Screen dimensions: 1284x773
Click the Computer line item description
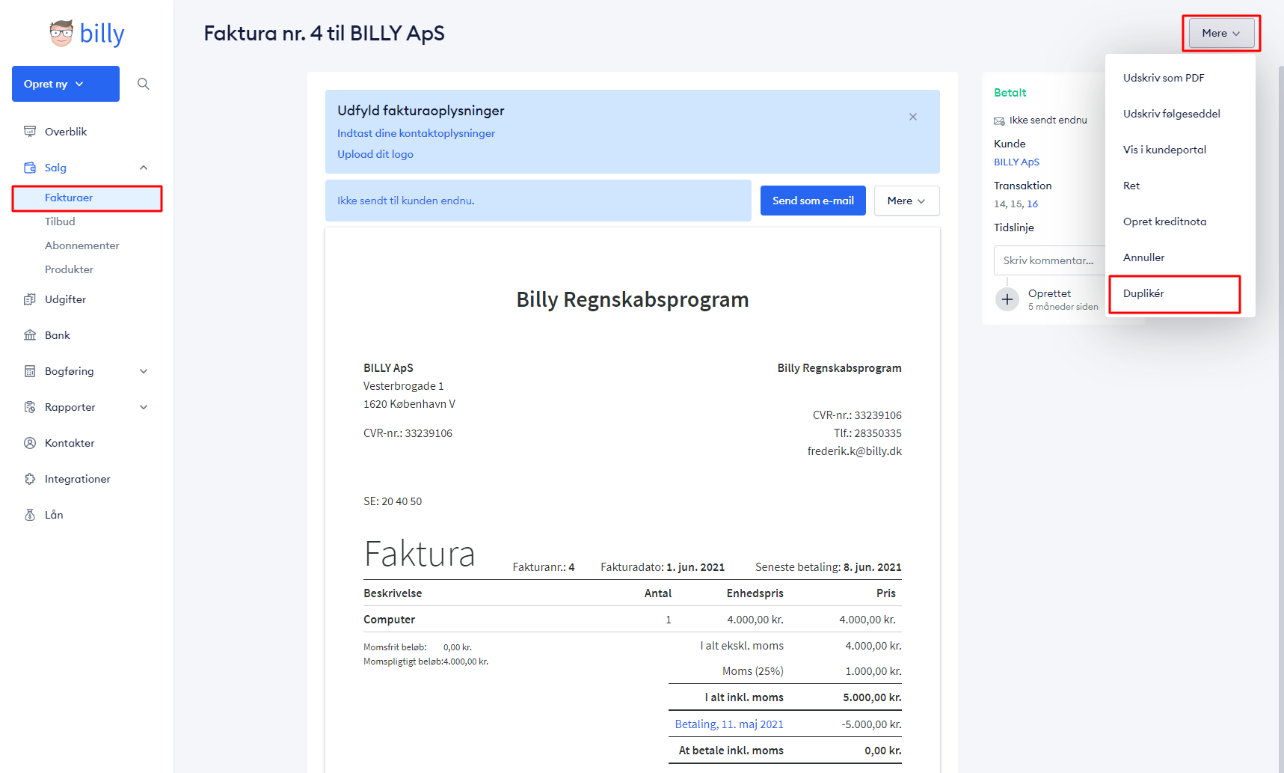389,620
